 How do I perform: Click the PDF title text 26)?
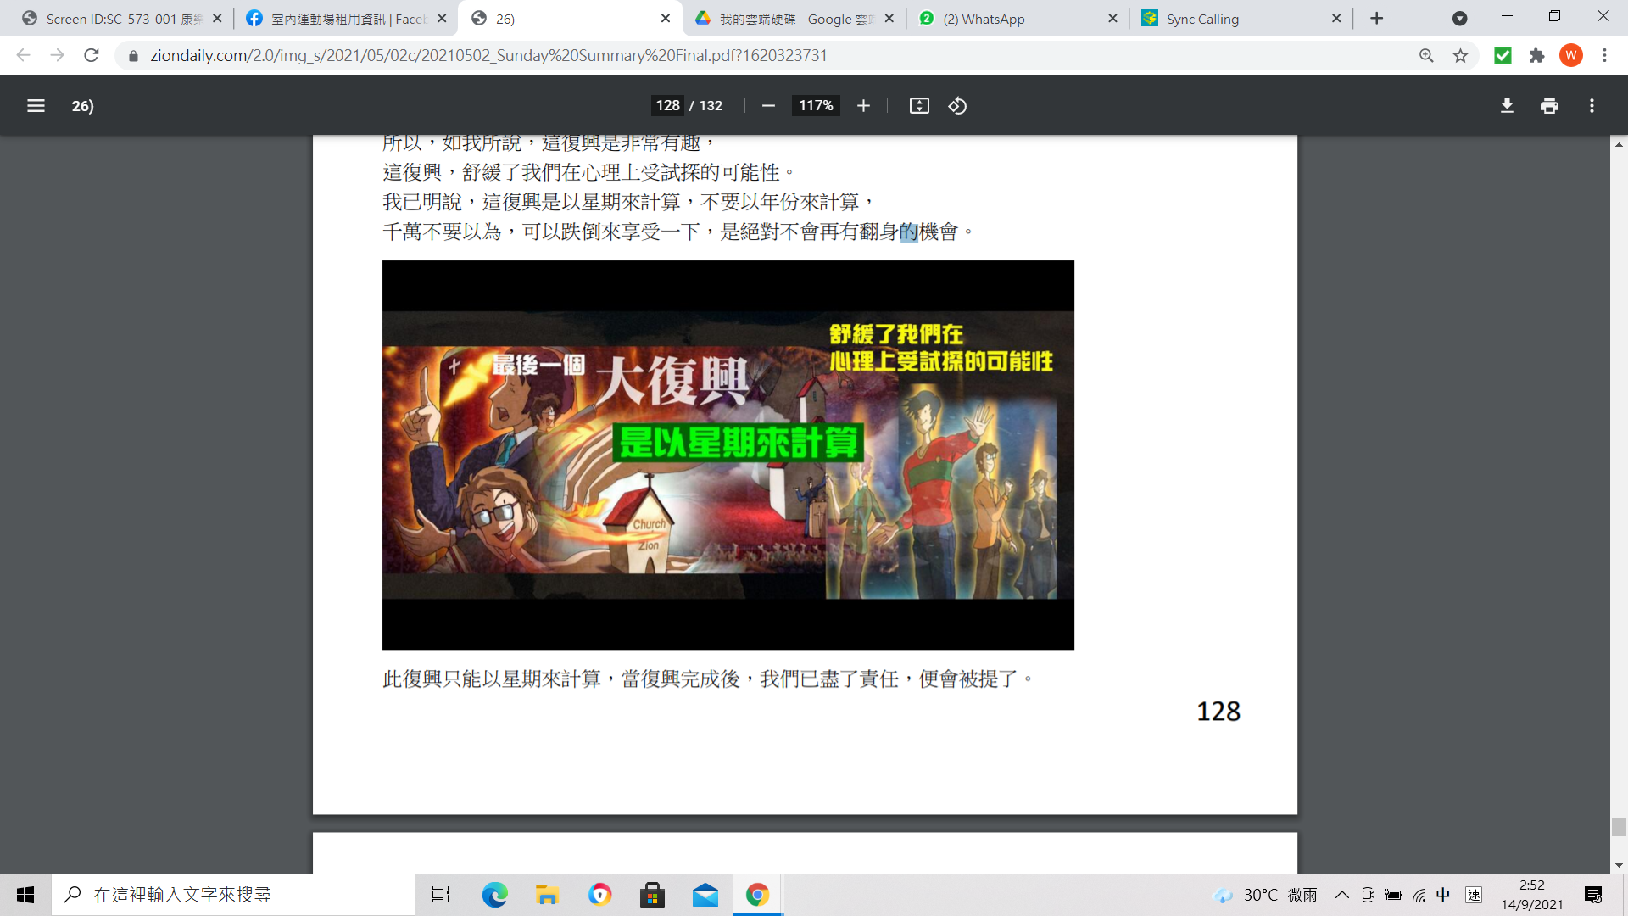(x=82, y=106)
